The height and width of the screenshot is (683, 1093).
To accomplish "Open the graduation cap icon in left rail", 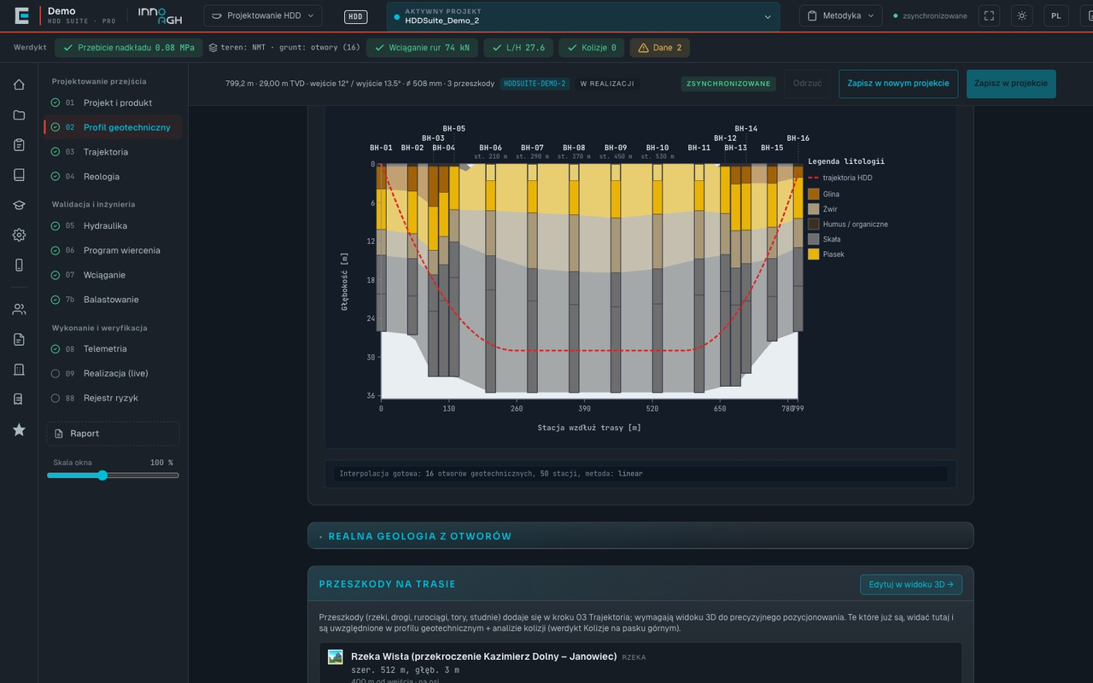I will point(19,205).
